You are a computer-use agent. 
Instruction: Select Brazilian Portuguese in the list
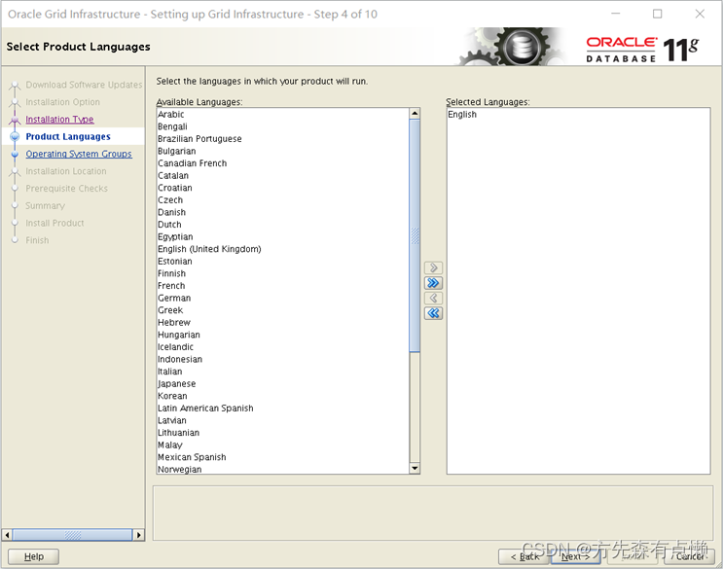(x=282, y=139)
